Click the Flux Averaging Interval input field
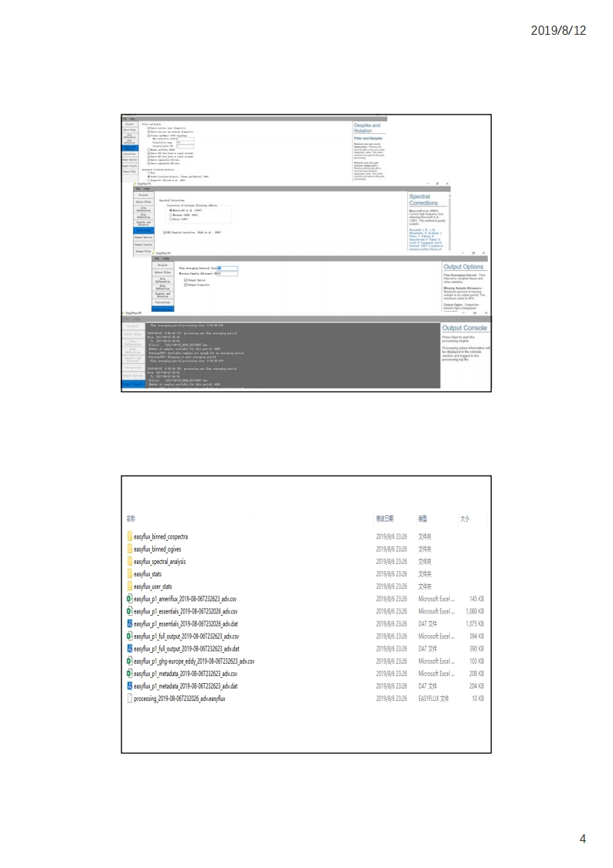 tap(227, 268)
